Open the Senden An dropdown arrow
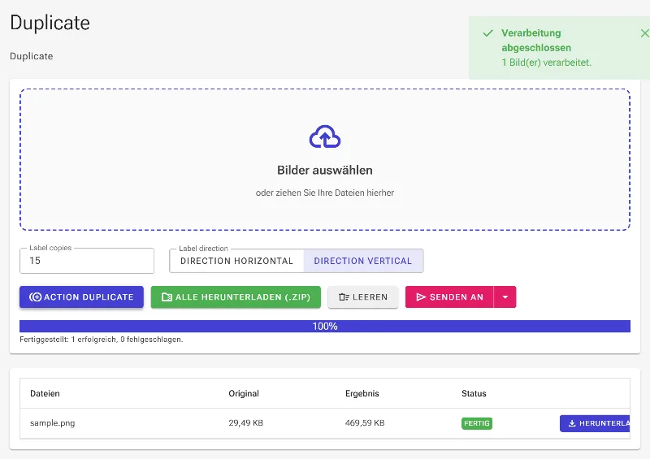The height and width of the screenshot is (459, 650). 505,297
